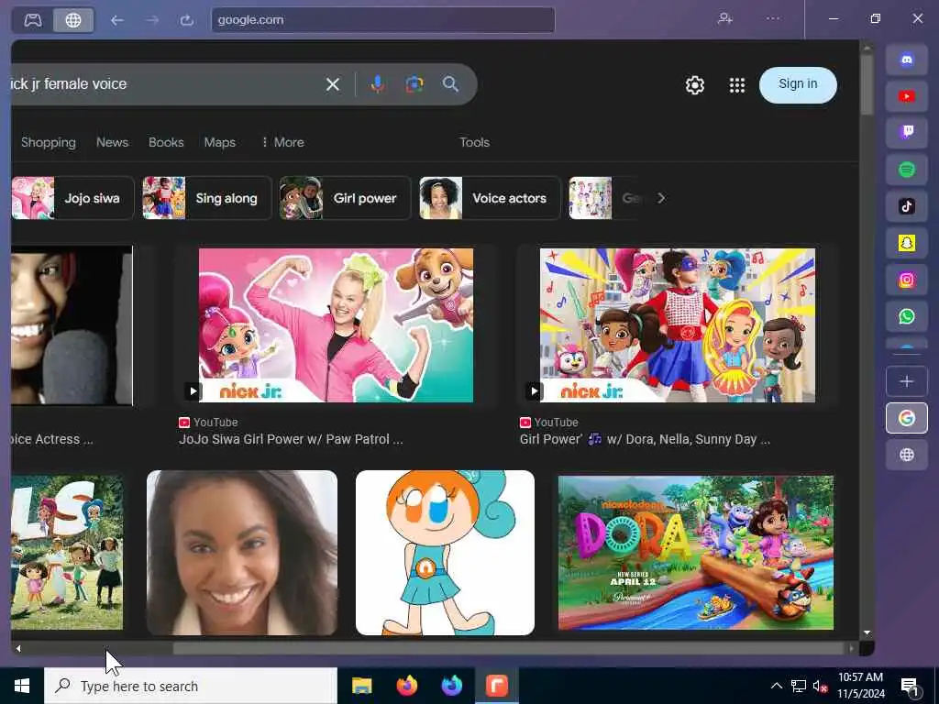This screenshot has width=939, height=704.
Task: Select the Jojo siwa suggestion chip
Action: pos(72,198)
